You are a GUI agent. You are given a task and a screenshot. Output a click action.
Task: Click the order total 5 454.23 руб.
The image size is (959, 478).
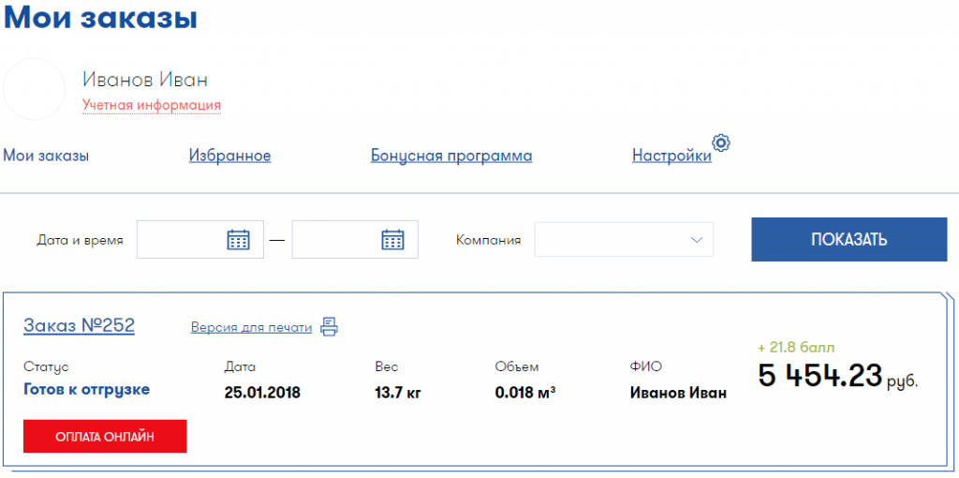pos(820,377)
